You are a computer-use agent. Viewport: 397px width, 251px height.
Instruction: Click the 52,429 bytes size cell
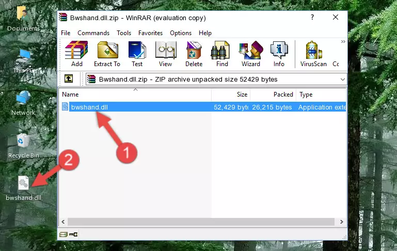tap(231, 107)
